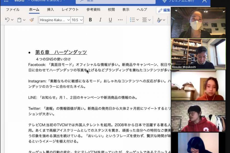Click the heading 第６章 ハーゲンダッツ
This screenshot has width=230, height=153.
click(61, 52)
